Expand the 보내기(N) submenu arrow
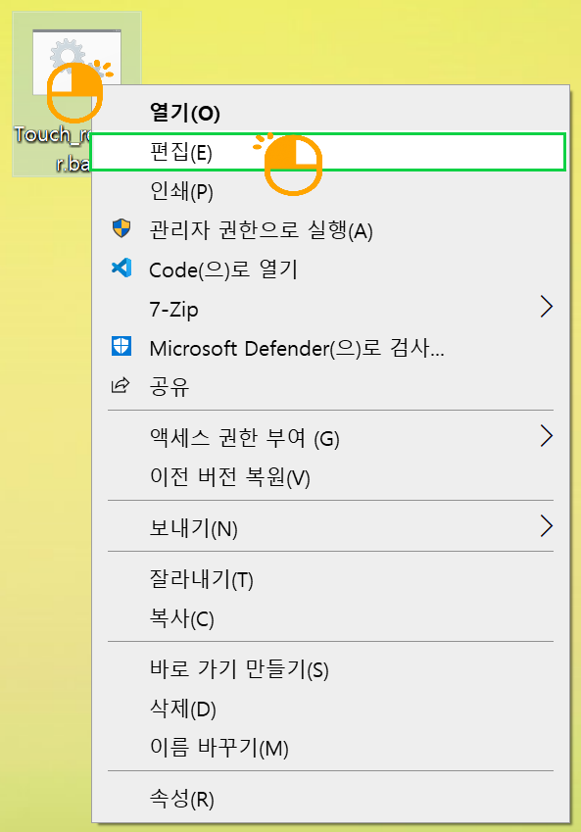The image size is (581, 832). click(547, 526)
